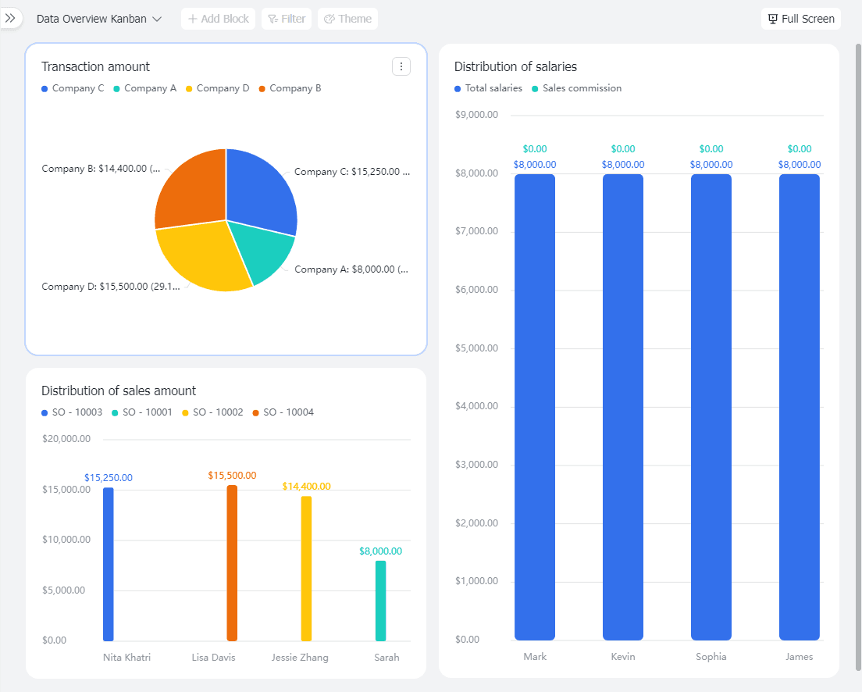
Task: Click the $20,000.00 sales axis label
Action: [66, 438]
